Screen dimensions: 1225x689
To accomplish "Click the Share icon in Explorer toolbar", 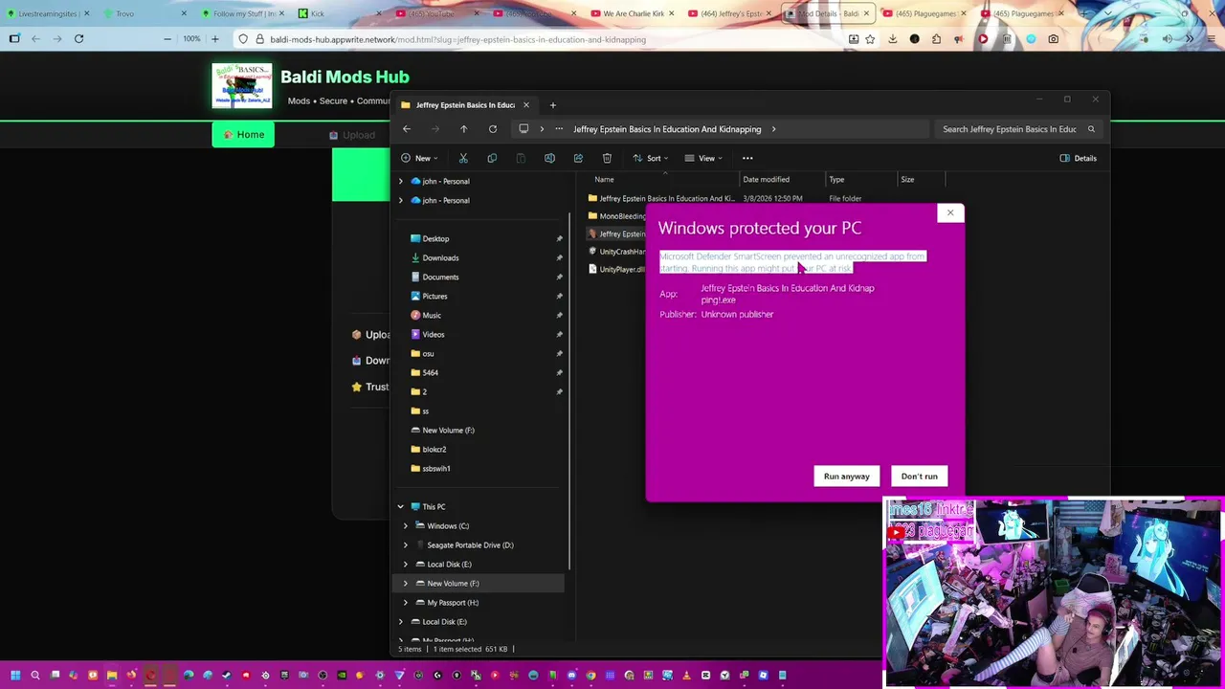I will point(578,158).
